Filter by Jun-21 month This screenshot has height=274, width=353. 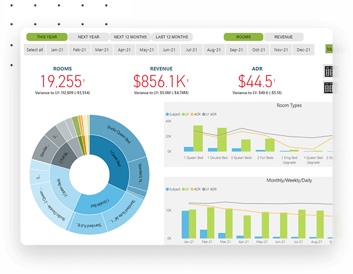click(x=169, y=50)
